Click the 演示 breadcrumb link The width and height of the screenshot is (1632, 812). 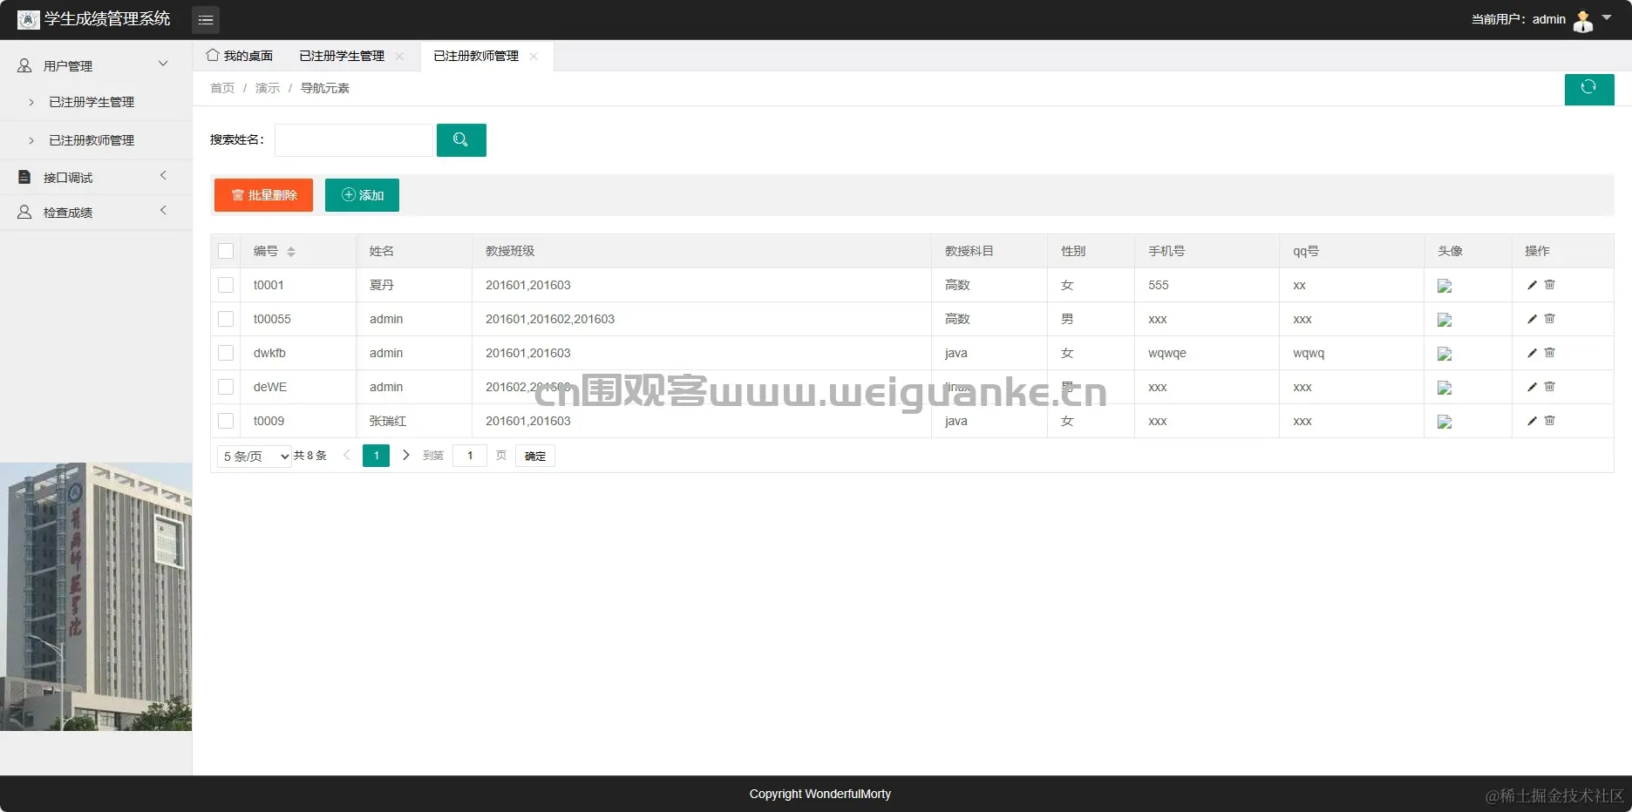point(268,88)
